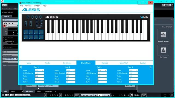This screenshot has height=98, width=175.
Task: Click Record in the Cubase transport bar
Action: [108, 95]
